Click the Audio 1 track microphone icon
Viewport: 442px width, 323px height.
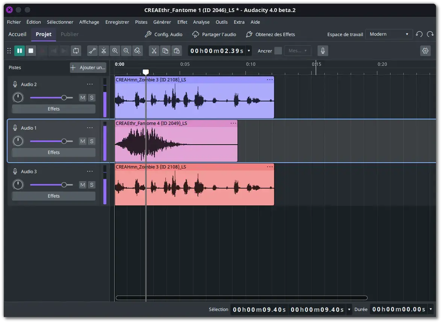pyautogui.click(x=15, y=128)
